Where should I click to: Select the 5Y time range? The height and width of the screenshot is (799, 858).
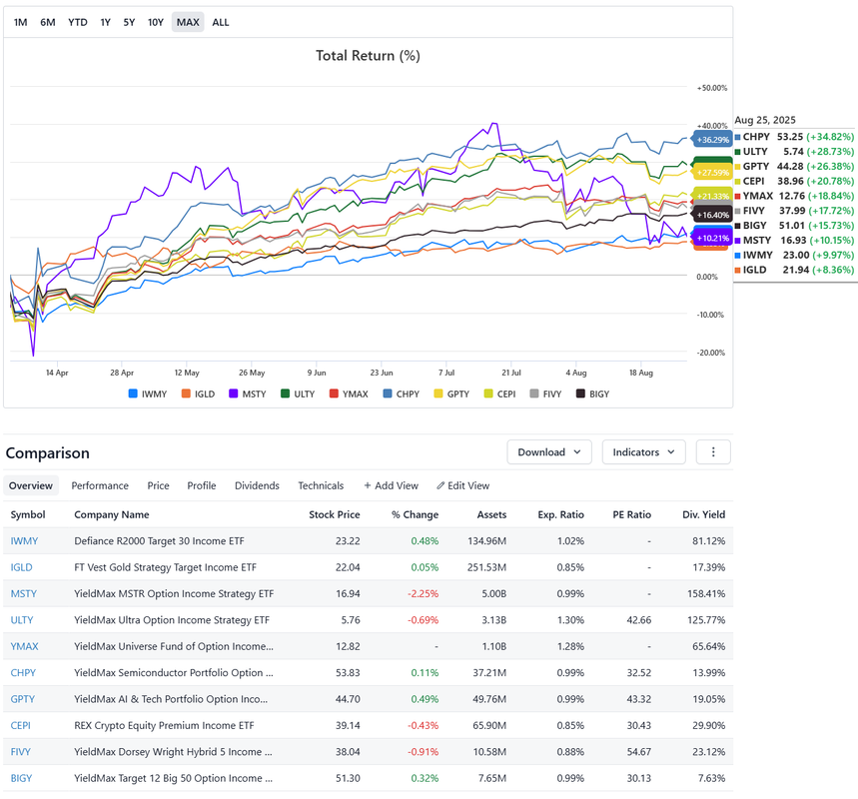click(129, 22)
